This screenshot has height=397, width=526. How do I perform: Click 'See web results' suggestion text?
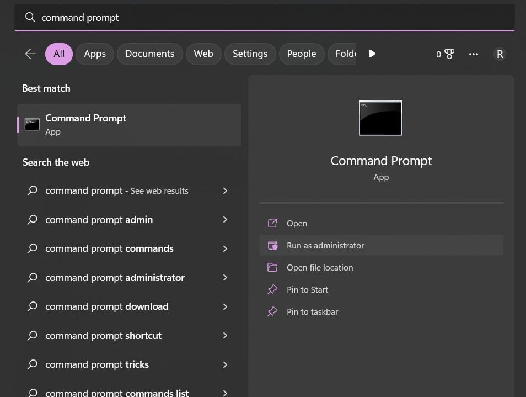pyautogui.click(x=159, y=191)
